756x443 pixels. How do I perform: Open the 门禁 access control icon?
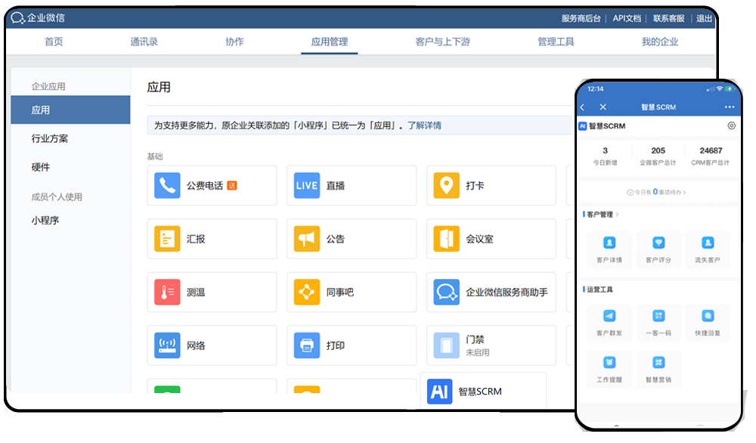[447, 345]
